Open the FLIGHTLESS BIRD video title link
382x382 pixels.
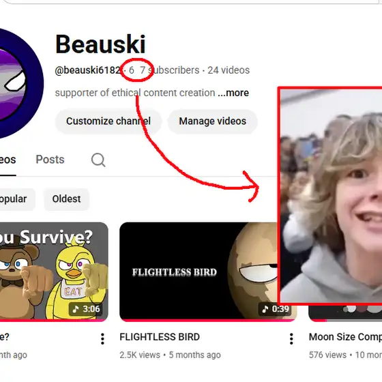coord(160,337)
